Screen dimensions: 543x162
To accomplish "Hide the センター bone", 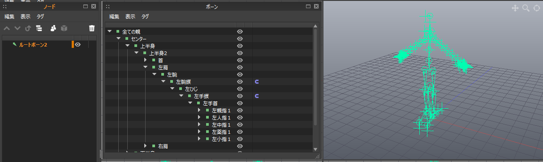I will tap(240, 39).
